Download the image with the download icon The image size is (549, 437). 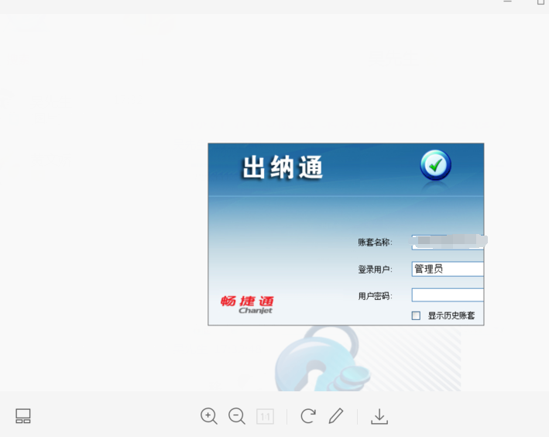pyautogui.click(x=379, y=416)
